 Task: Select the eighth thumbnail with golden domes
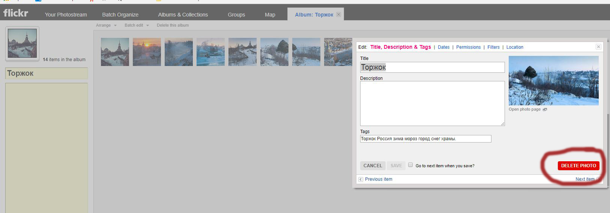pyautogui.click(x=338, y=52)
